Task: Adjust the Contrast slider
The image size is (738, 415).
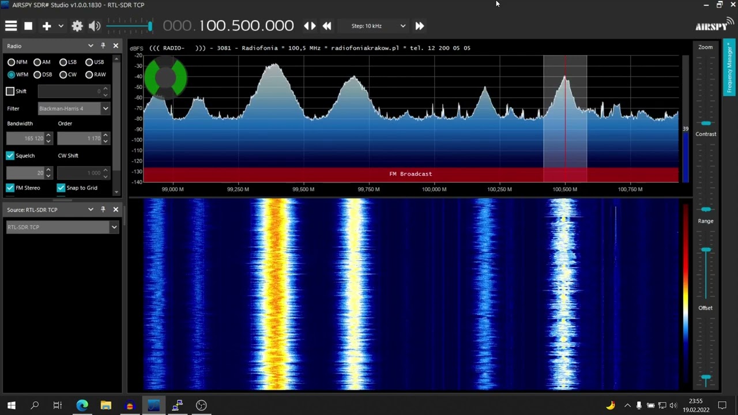Action: (706, 177)
